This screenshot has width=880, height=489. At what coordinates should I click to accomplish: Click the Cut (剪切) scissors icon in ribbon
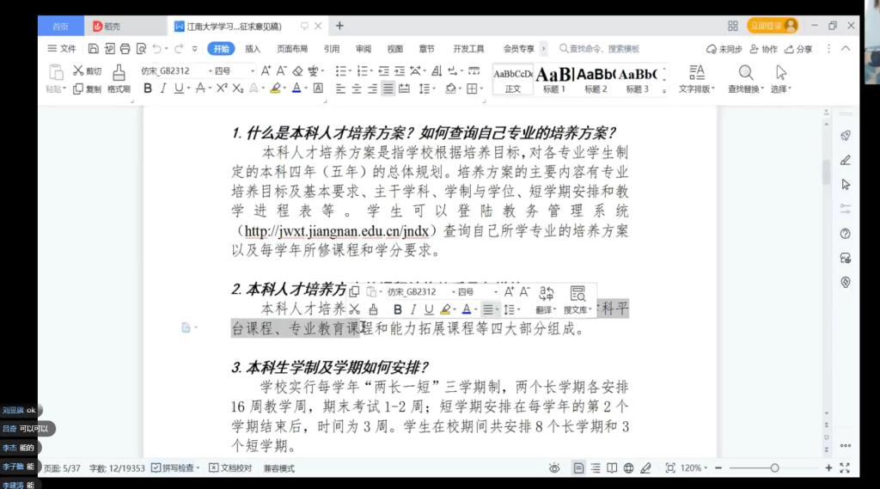pos(79,70)
